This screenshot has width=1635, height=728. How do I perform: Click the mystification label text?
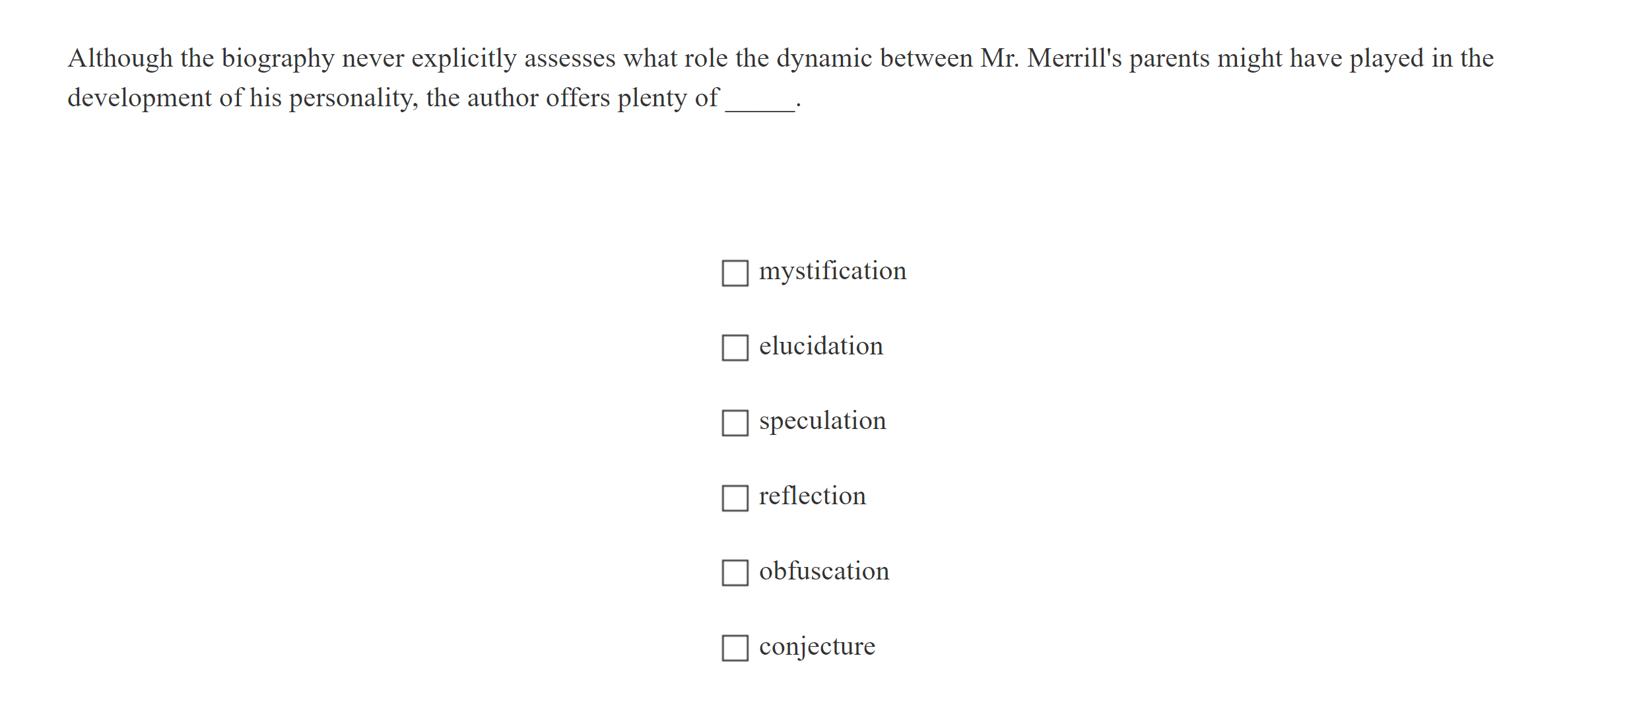pos(833,270)
